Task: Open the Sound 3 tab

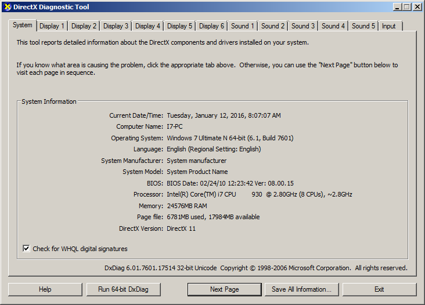Action: tap(303, 26)
